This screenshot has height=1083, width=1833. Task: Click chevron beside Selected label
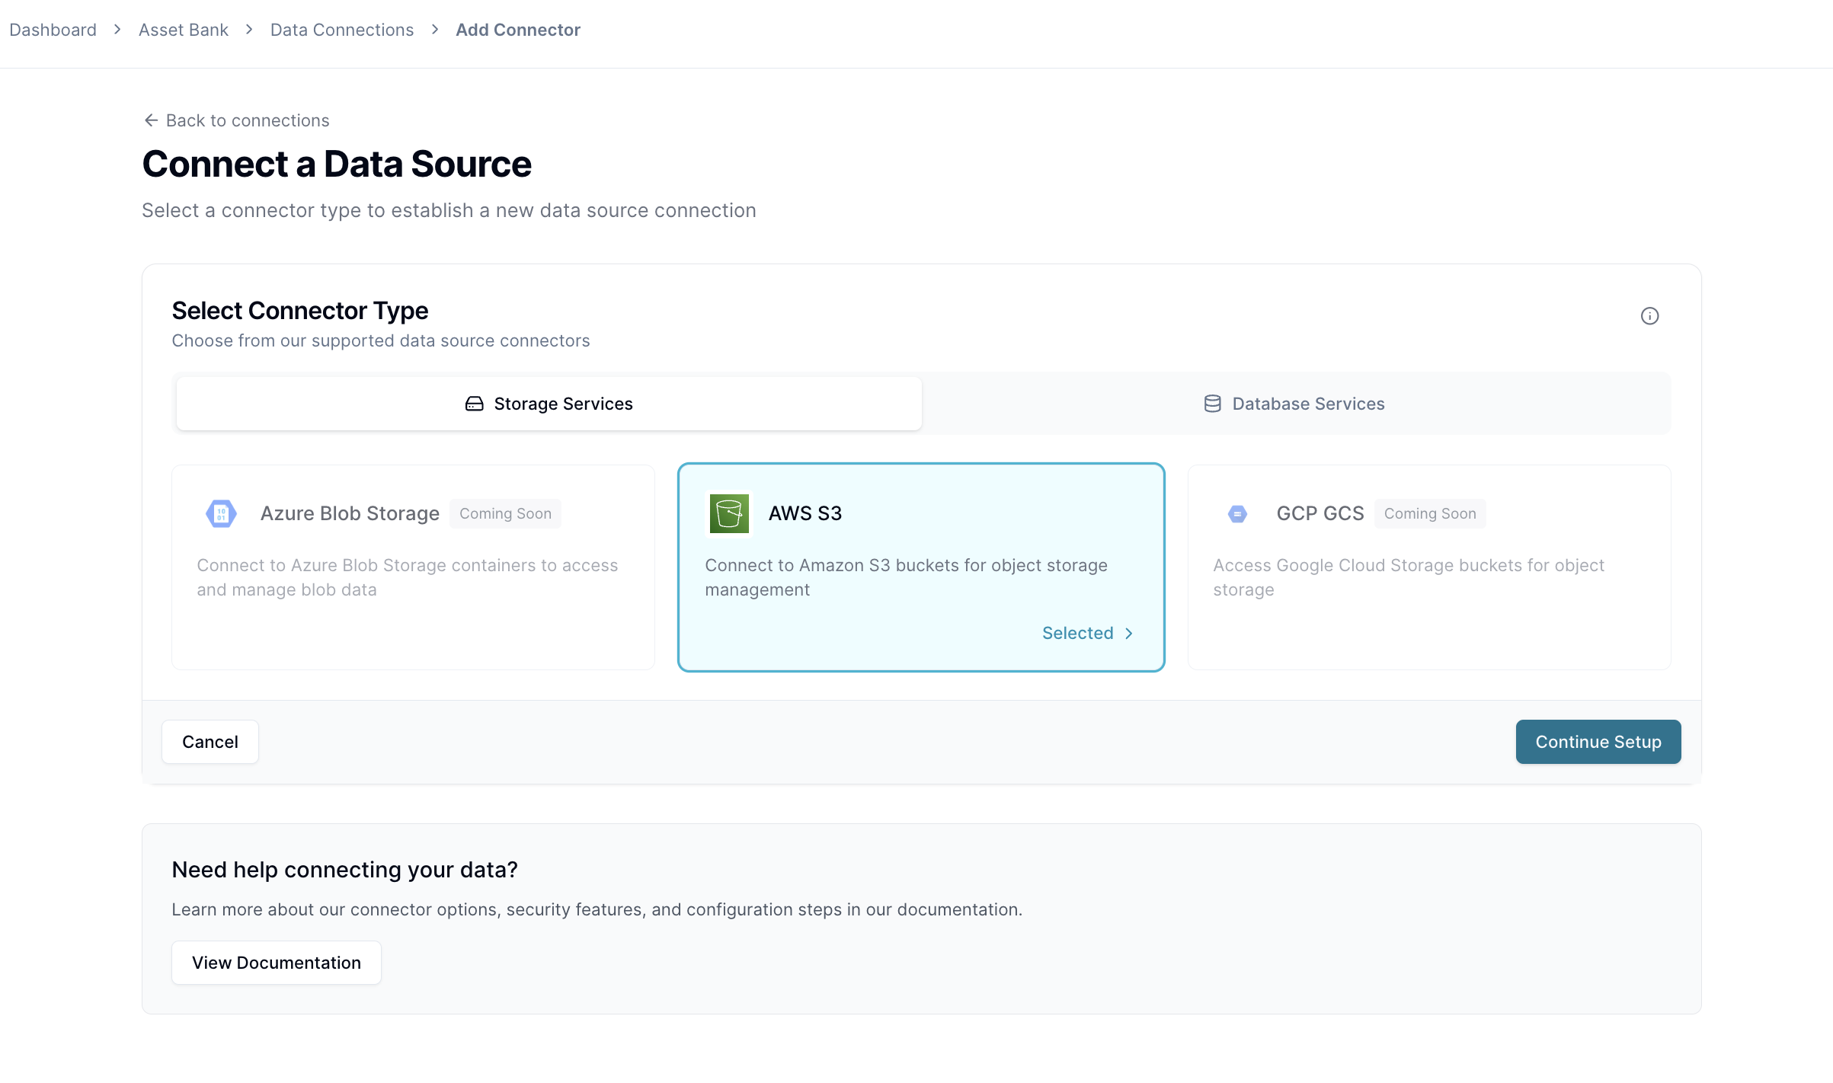(x=1129, y=634)
